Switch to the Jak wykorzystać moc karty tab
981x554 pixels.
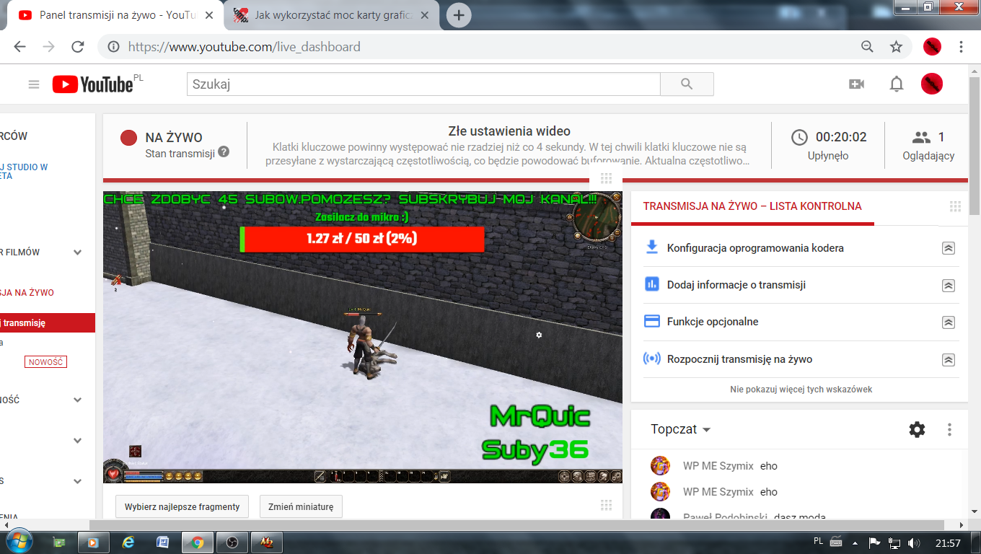pyautogui.click(x=333, y=15)
